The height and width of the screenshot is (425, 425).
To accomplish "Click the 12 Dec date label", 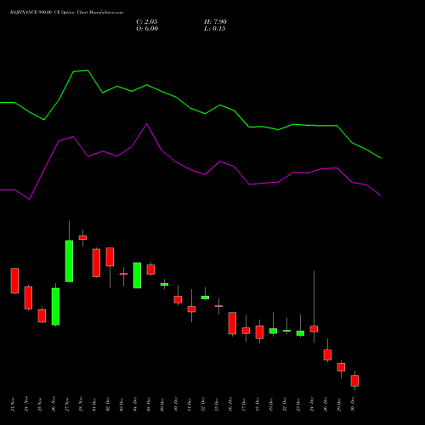I will 203,405.
